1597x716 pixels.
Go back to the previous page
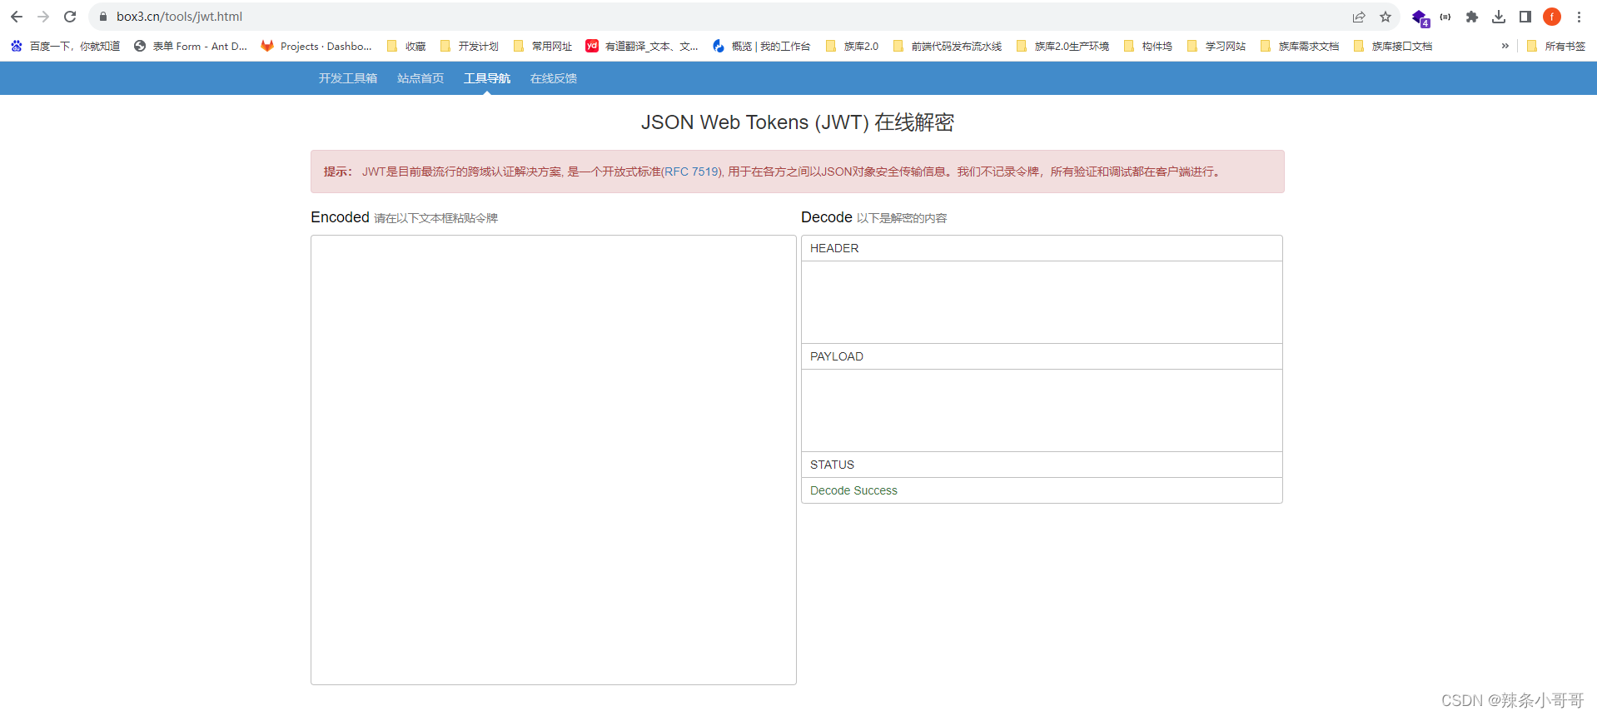pos(17,17)
